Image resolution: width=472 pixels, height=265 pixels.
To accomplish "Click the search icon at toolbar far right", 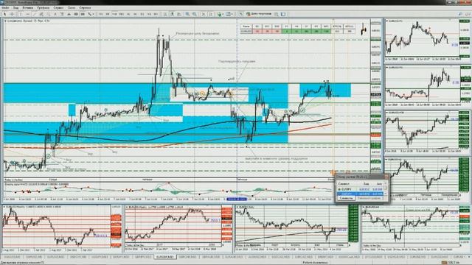I will click(459, 14).
